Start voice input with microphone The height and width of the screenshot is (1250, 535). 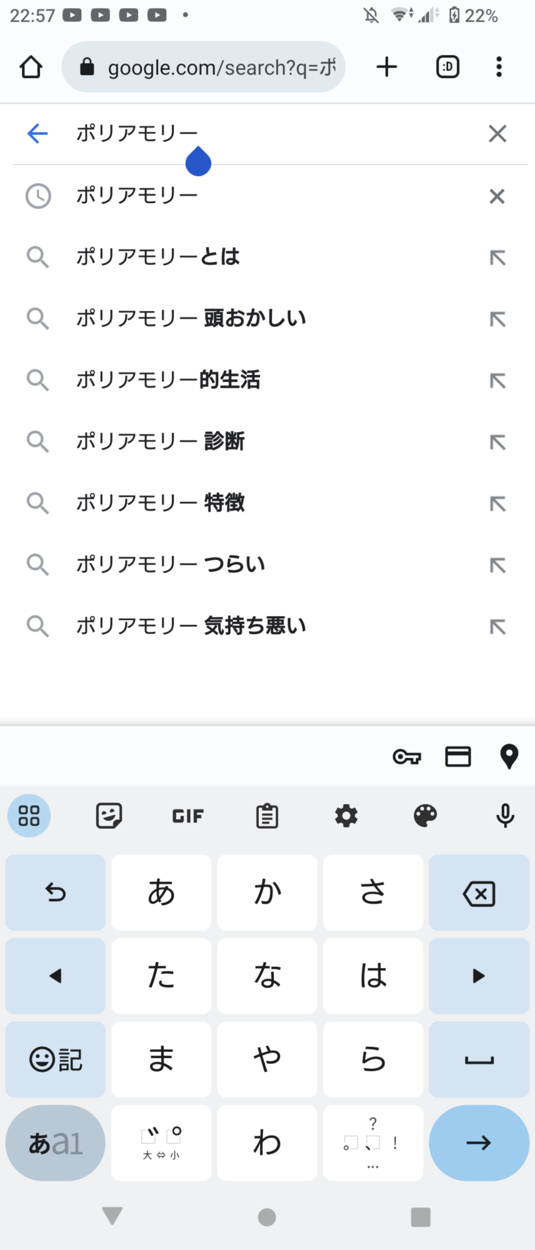505,816
